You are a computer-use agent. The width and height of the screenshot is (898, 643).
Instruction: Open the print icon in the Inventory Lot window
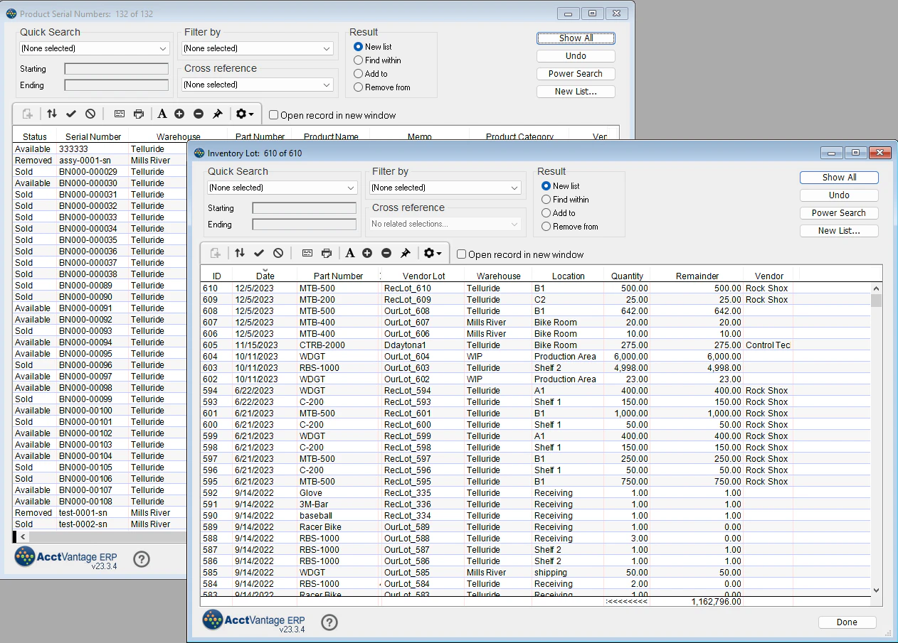[x=327, y=253]
